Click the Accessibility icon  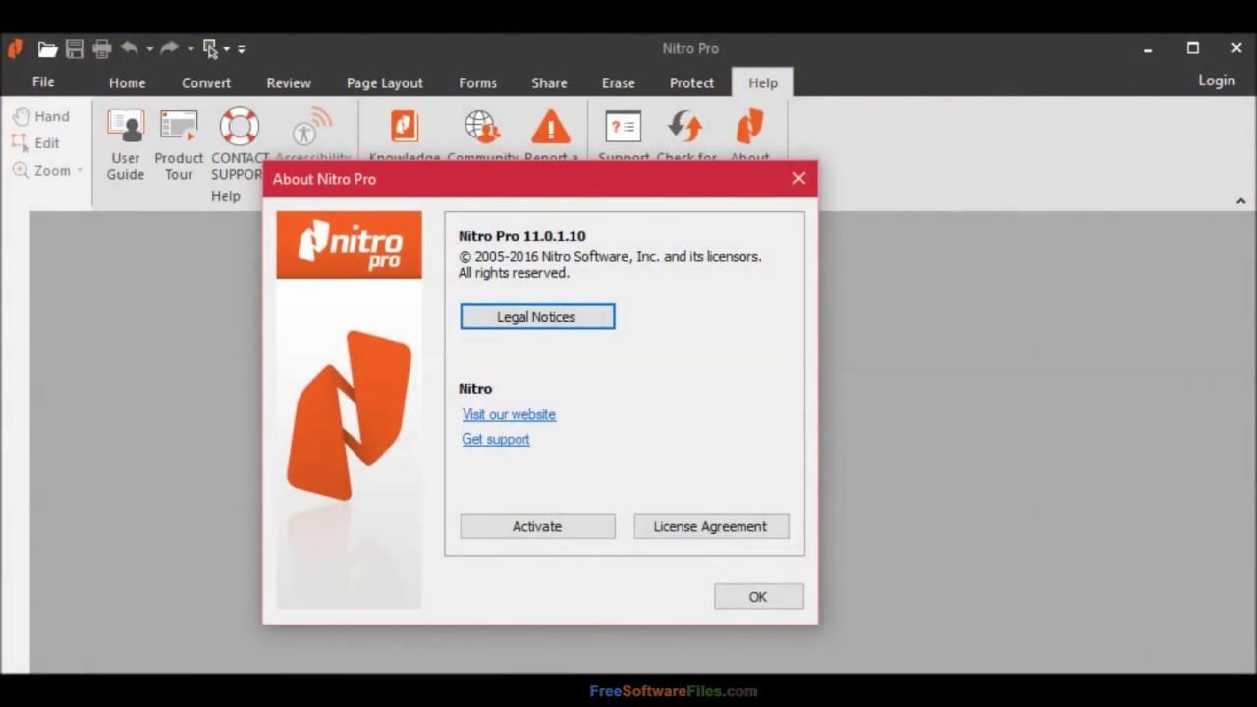pos(312,128)
